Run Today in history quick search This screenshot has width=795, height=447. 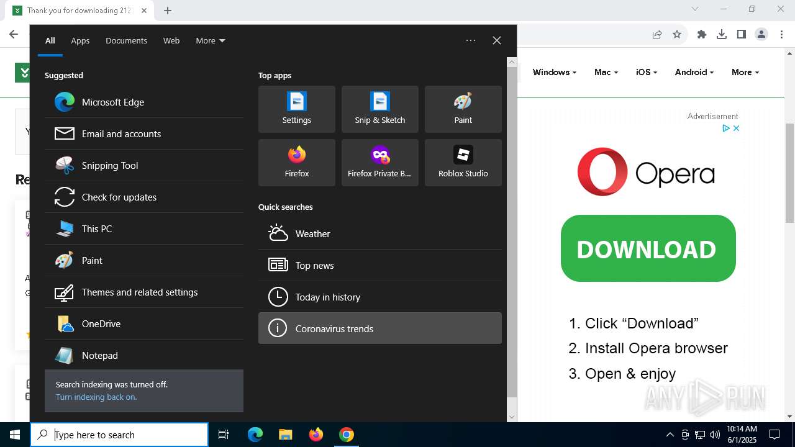pyautogui.click(x=380, y=297)
